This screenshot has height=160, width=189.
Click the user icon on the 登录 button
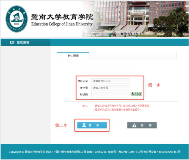point(84,125)
